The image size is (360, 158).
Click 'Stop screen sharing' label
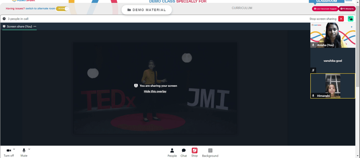click(x=323, y=19)
